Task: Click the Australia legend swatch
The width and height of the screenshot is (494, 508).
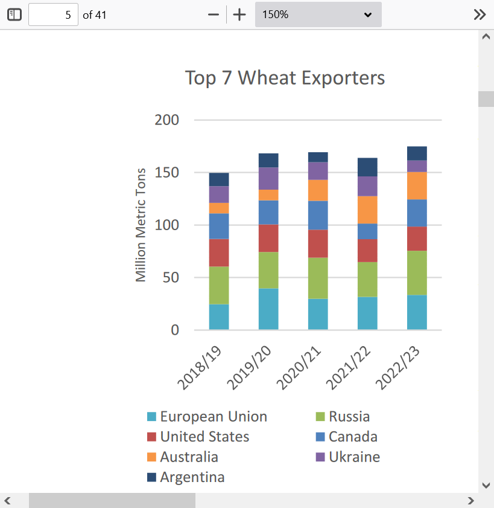Action: tap(151, 457)
